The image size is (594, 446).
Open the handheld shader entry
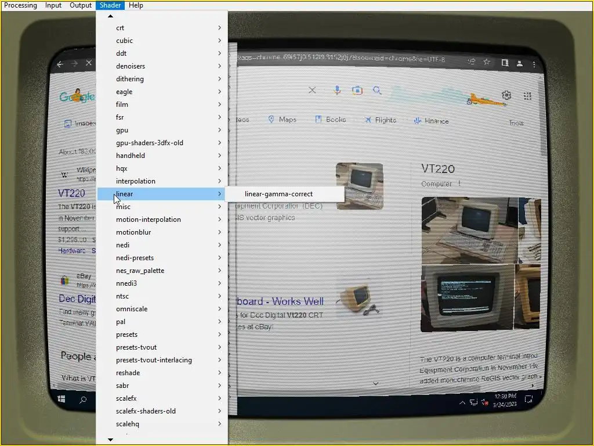click(162, 156)
